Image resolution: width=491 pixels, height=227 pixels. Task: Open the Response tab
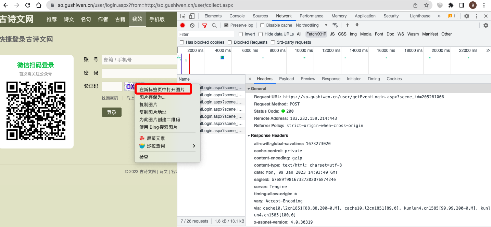click(331, 79)
